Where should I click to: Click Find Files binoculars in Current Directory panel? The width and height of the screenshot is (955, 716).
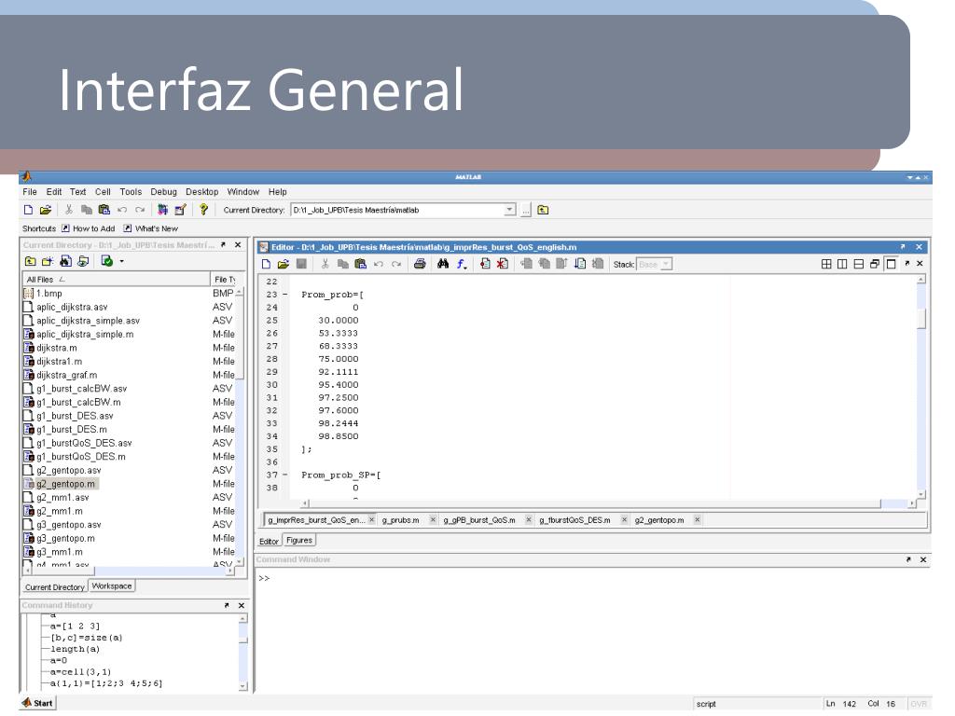[x=66, y=261]
